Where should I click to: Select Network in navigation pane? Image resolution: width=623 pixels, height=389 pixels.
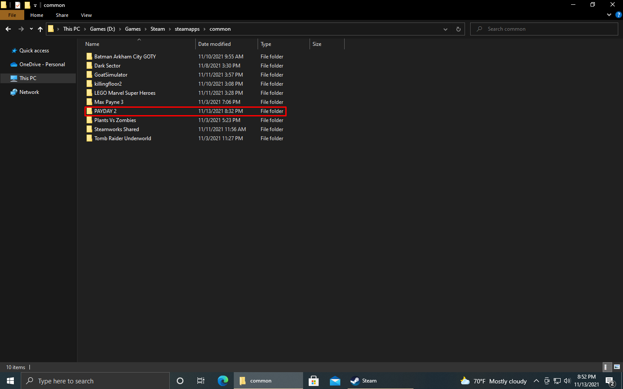pyautogui.click(x=29, y=92)
